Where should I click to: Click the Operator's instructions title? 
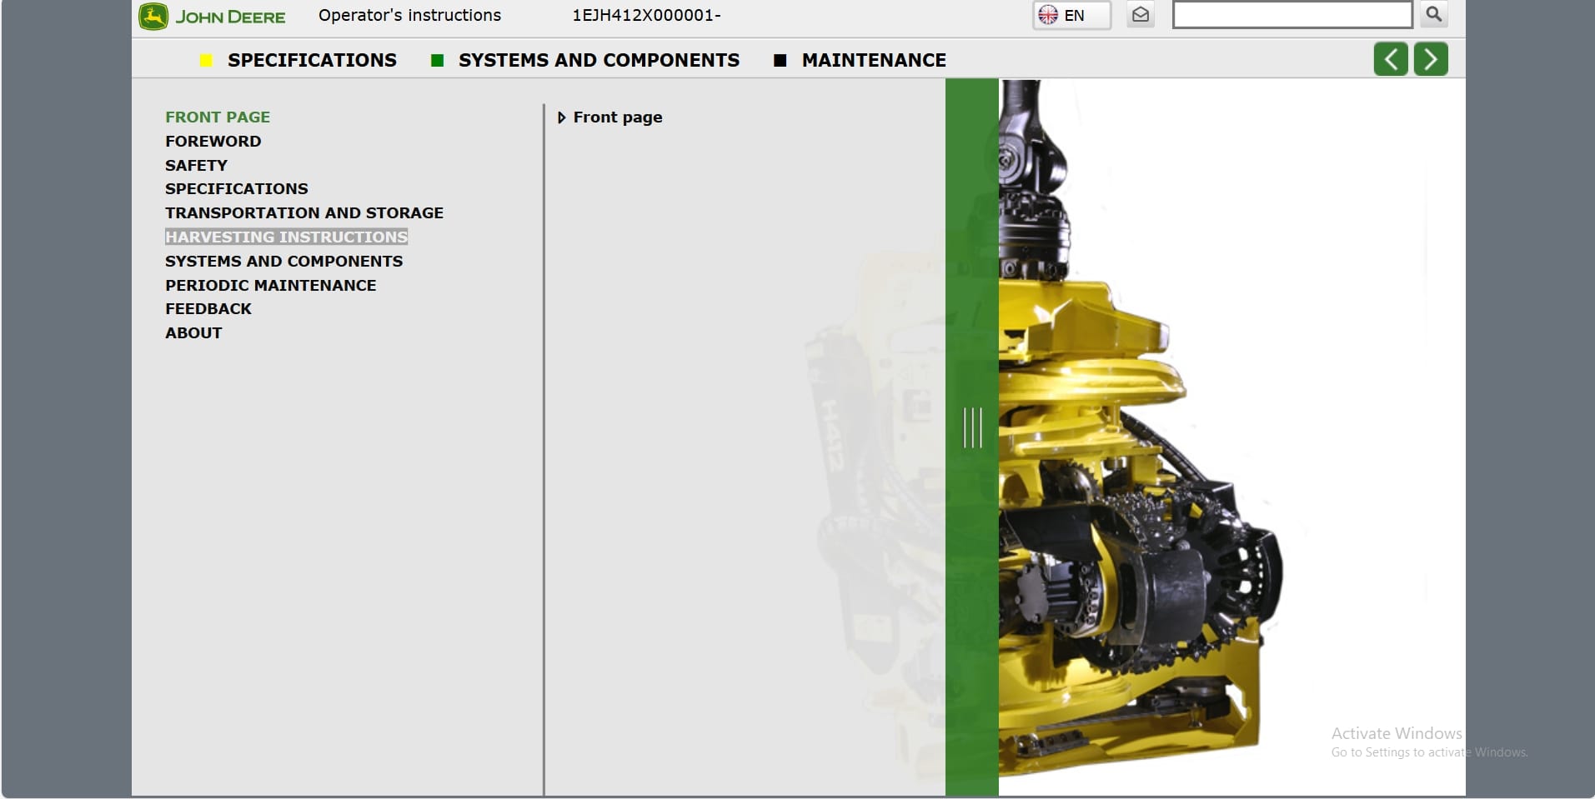click(410, 15)
